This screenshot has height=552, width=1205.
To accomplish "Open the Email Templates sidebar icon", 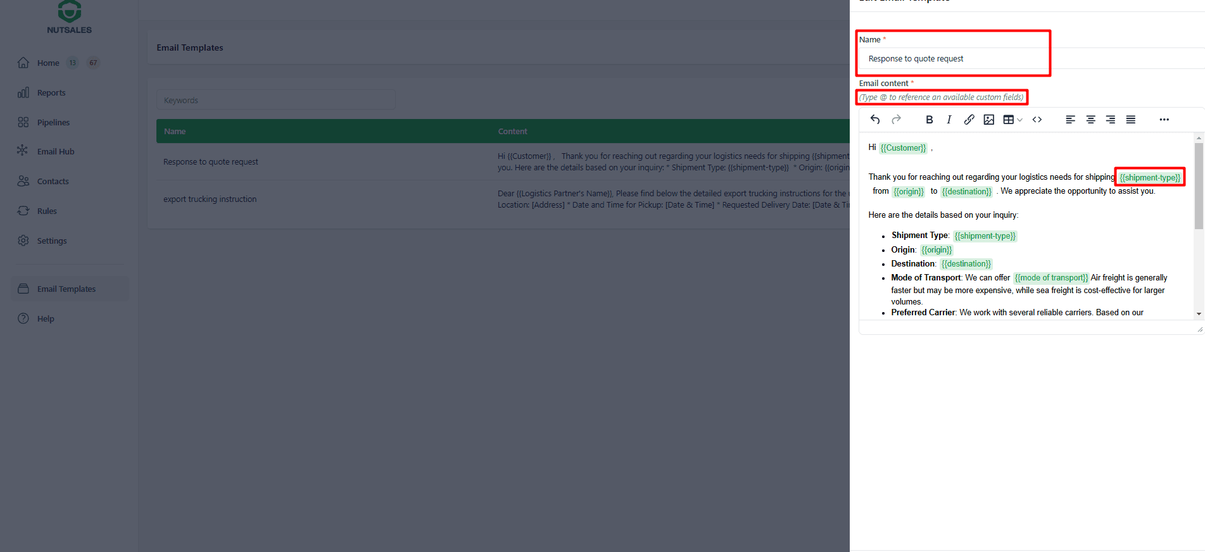I will (x=23, y=289).
